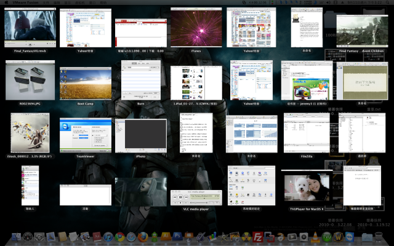Image resolution: width=394 pixels, height=246 pixels.
Task: Launch Google Chrome from the Dock
Action: click(x=120, y=237)
